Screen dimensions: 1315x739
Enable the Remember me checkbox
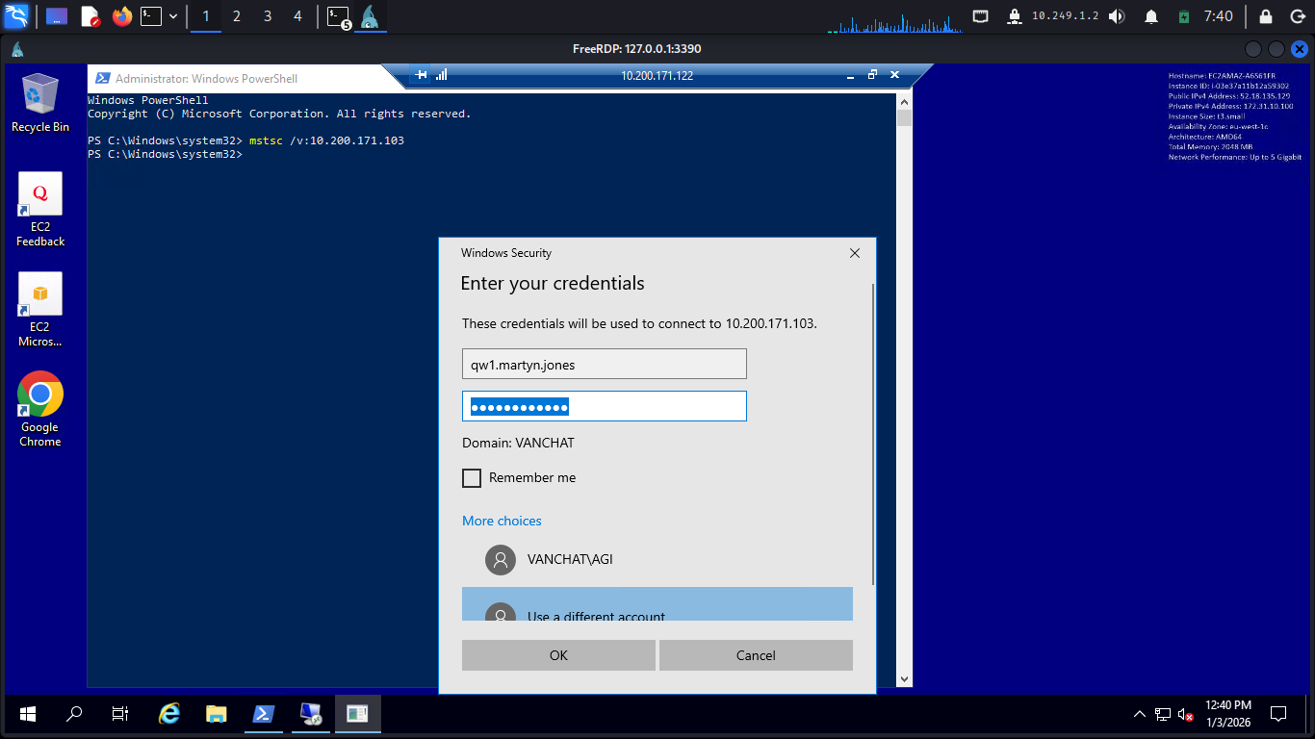pyautogui.click(x=472, y=478)
